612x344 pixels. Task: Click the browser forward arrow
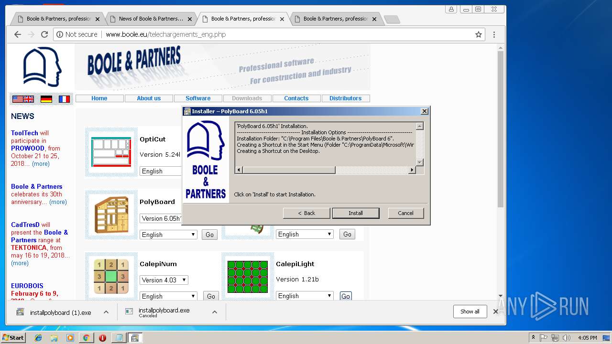click(31, 34)
